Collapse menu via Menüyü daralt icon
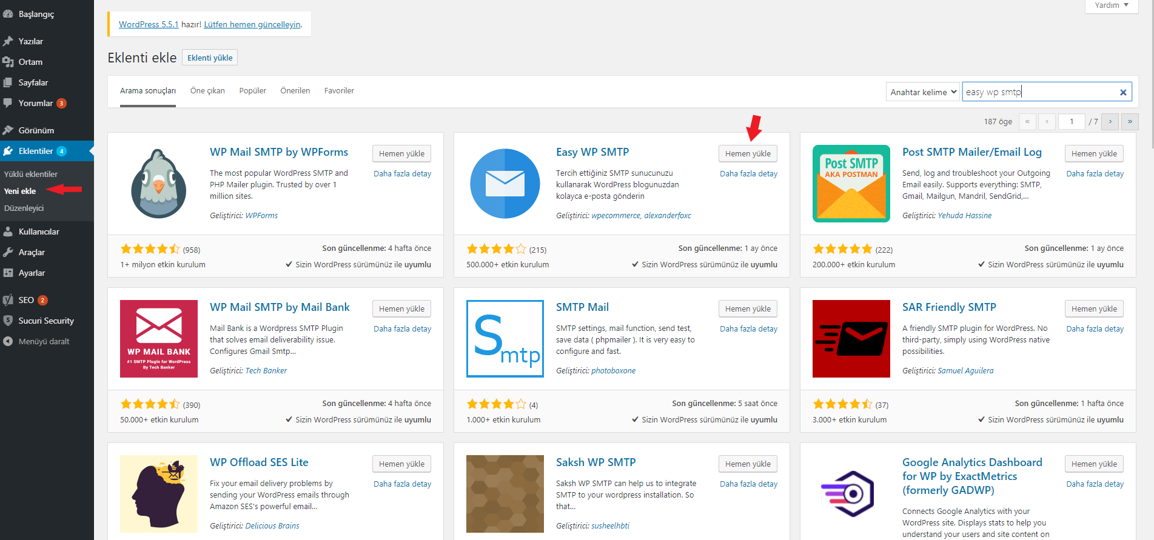Image resolution: width=1154 pixels, height=540 pixels. click(x=8, y=341)
